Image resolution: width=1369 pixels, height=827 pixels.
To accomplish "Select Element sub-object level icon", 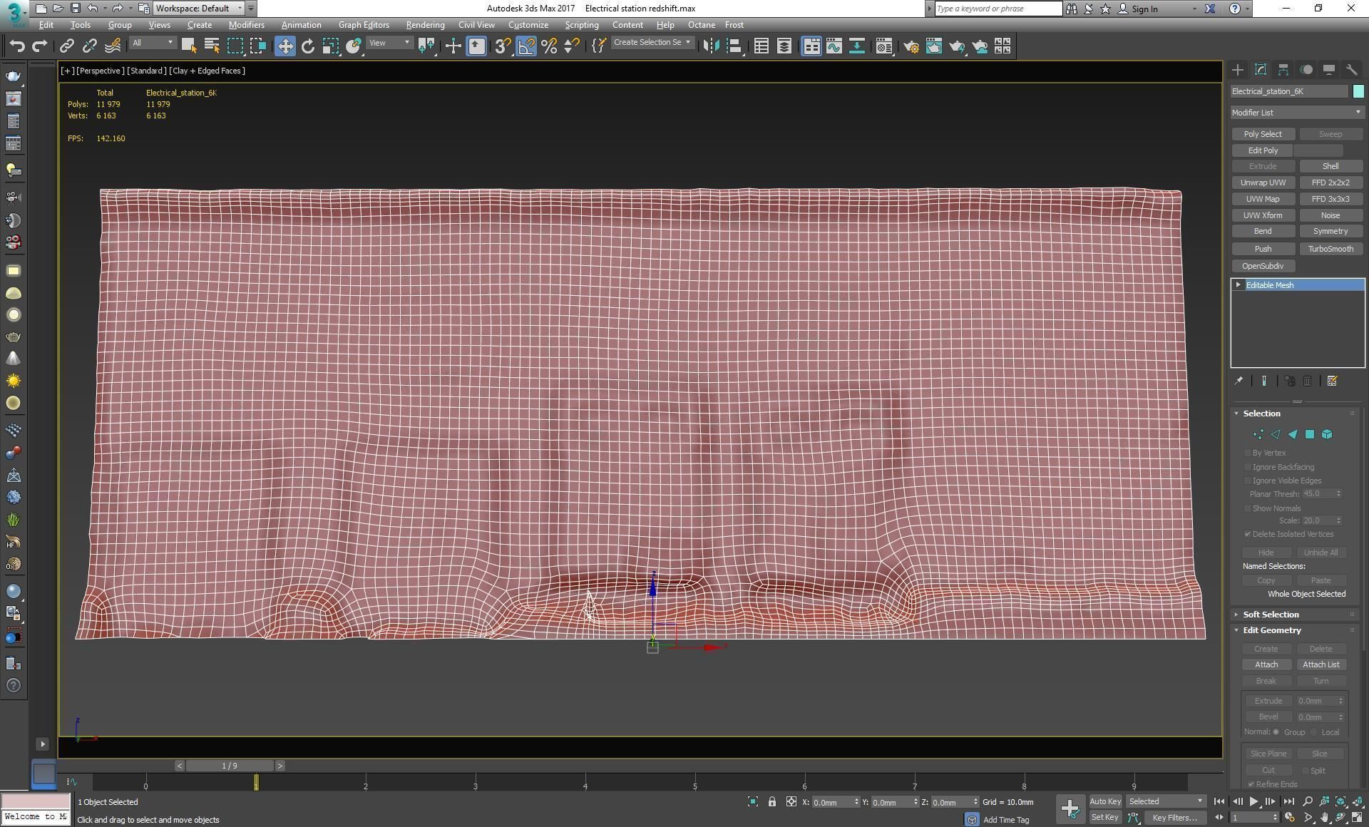I will pyautogui.click(x=1327, y=434).
